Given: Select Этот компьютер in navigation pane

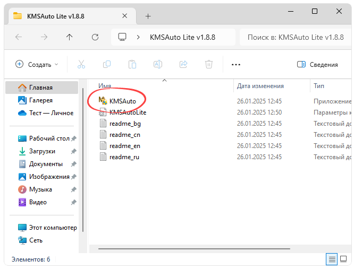Looking at the screenshot, I should click(x=53, y=228).
